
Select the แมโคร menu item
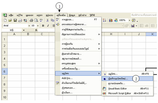click(x=78, y=73)
